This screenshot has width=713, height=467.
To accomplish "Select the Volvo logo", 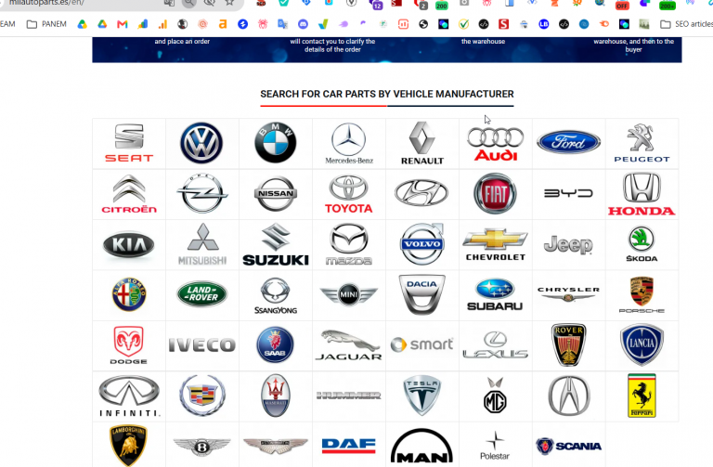I will tap(422, 244).
